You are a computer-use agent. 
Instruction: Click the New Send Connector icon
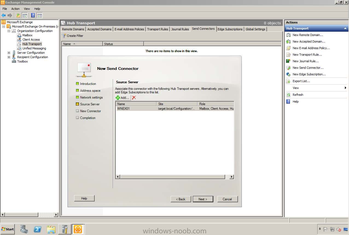[288, 68]
